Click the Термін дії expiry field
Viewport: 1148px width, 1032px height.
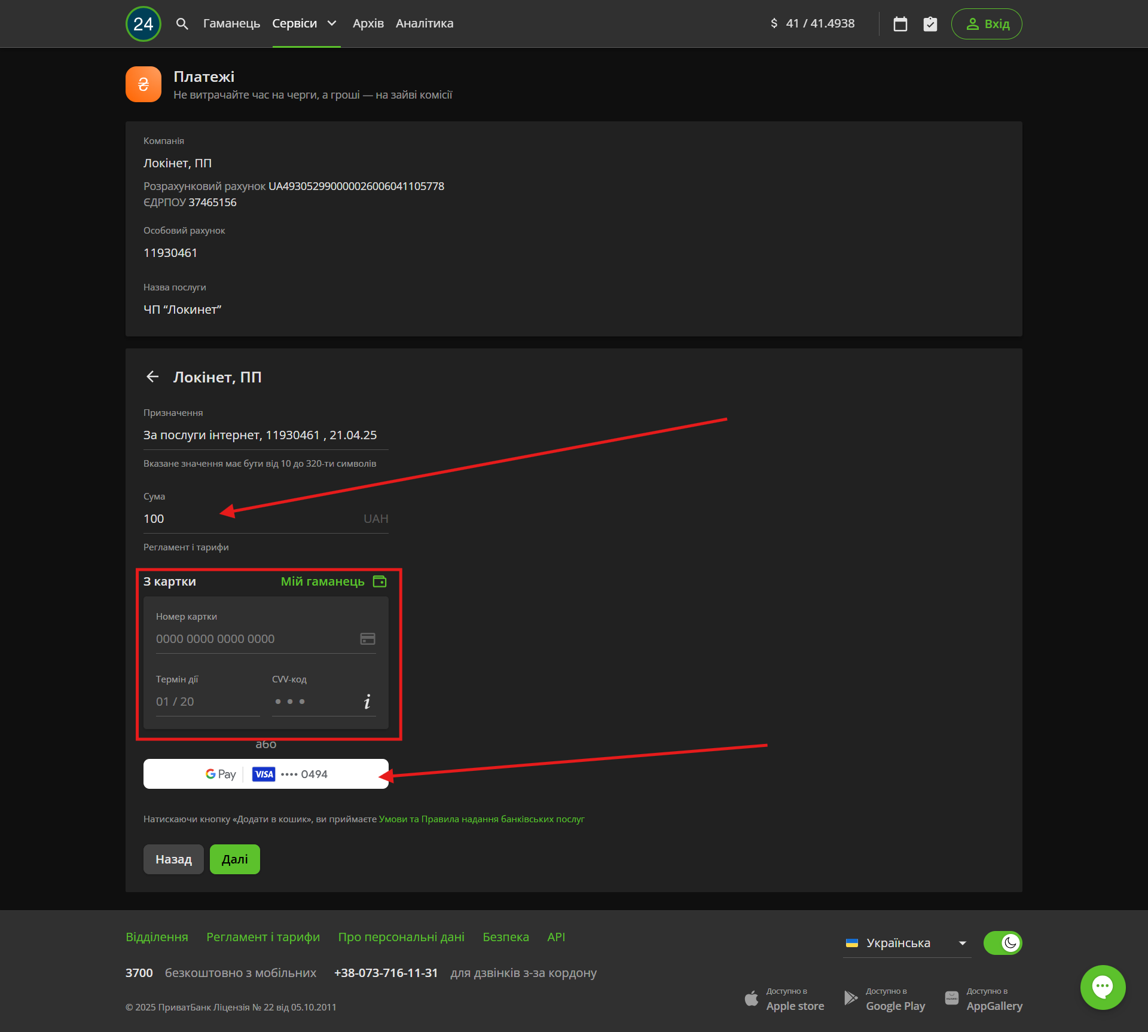tap(208, 702)
